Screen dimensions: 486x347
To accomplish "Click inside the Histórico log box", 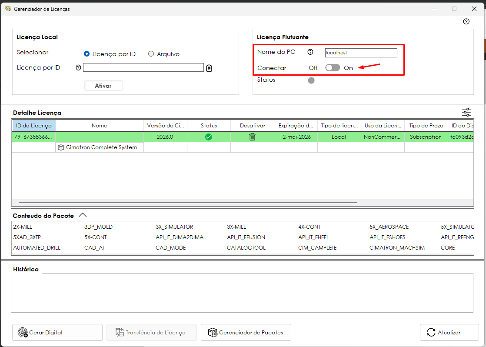I will pos(242,293).
